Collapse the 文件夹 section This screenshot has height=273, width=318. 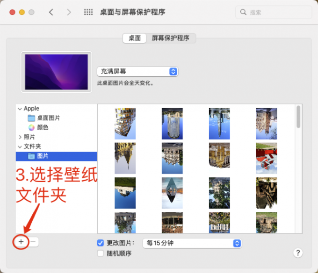click(20, 147)
